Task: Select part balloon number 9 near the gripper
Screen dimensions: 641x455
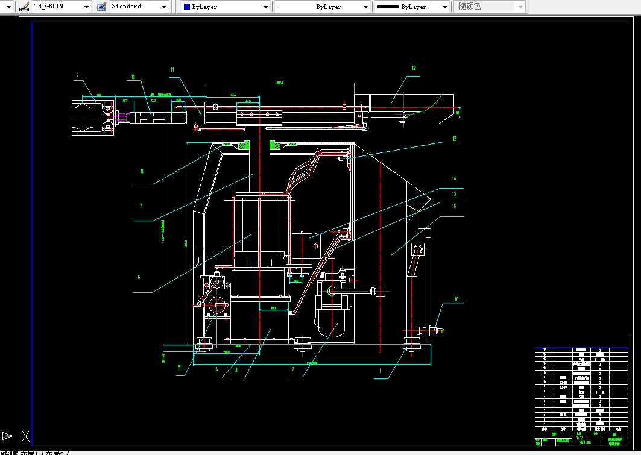Action: 77,75
